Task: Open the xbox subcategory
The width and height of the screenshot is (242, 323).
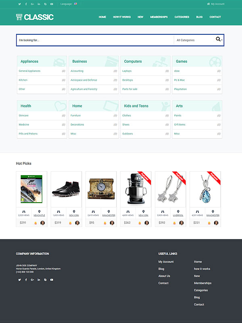Action: [x=177, y=71]
